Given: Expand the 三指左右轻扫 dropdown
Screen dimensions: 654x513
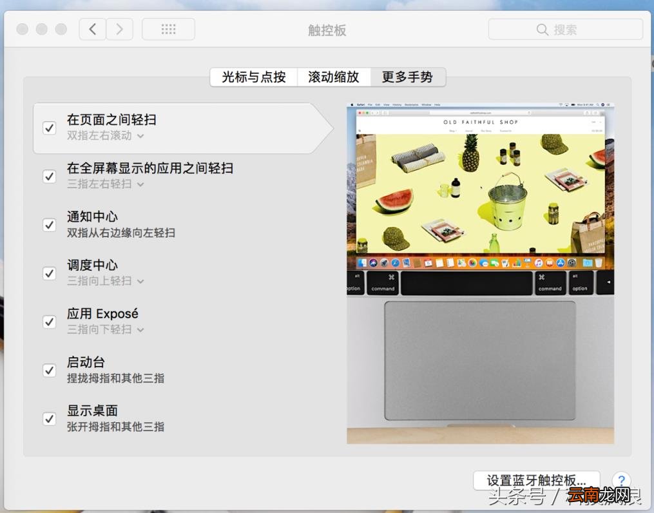Looking at the screenshot, I should [106, 184].
